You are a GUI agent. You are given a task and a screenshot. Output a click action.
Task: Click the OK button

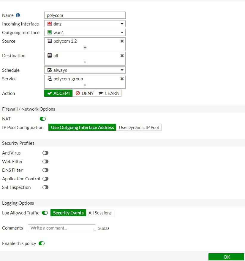[x=226, y=257]
